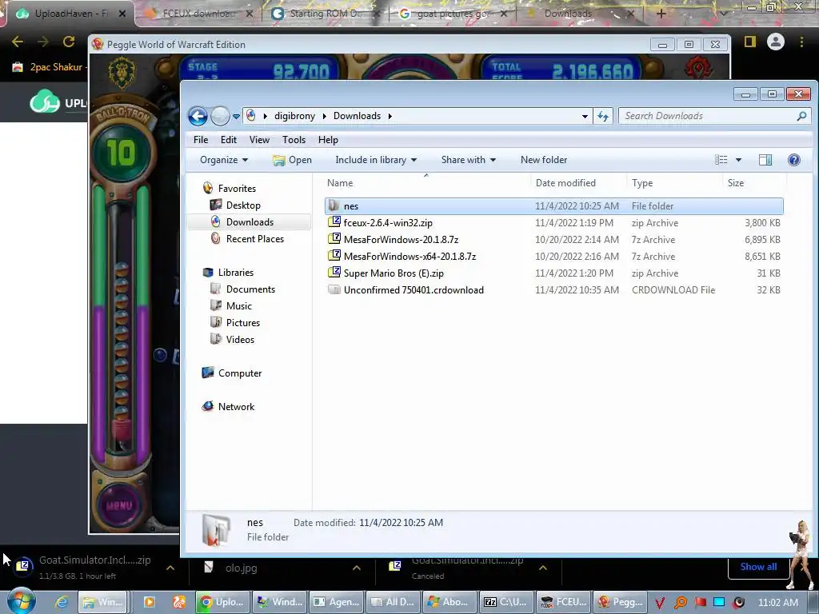Open Recent Places in Favorites
Image resolution: width=819 pixels, height=614 pixels.
[x=255, y=238]
